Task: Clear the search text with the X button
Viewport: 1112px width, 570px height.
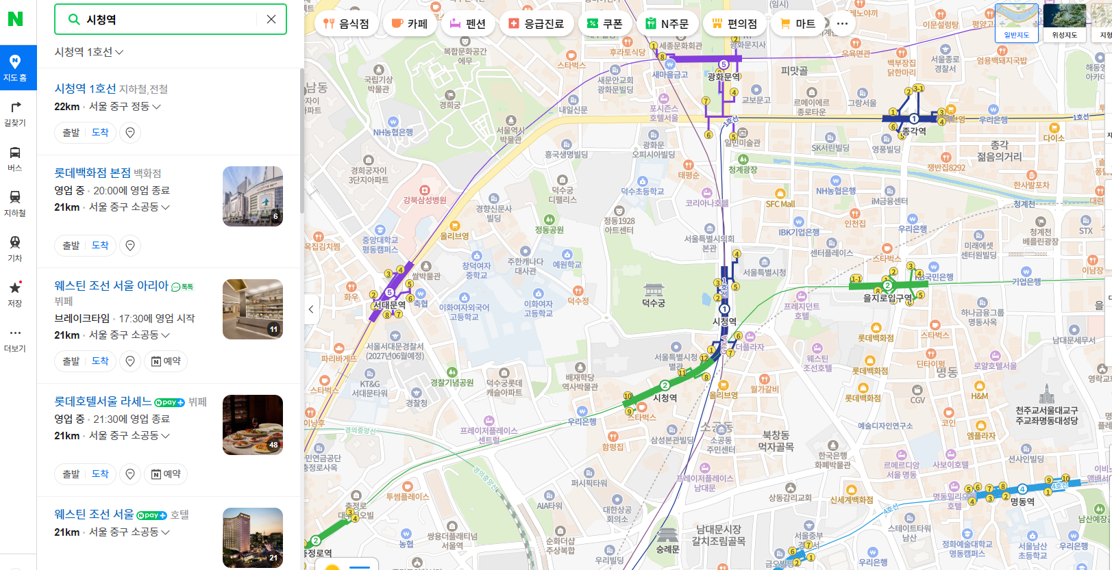Action: coord(271,19)
